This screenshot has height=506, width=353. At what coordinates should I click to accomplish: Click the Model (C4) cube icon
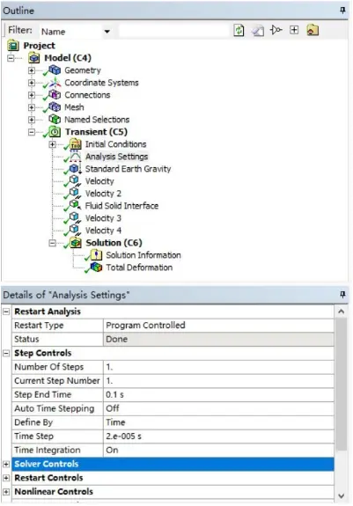tap(33, 58)
